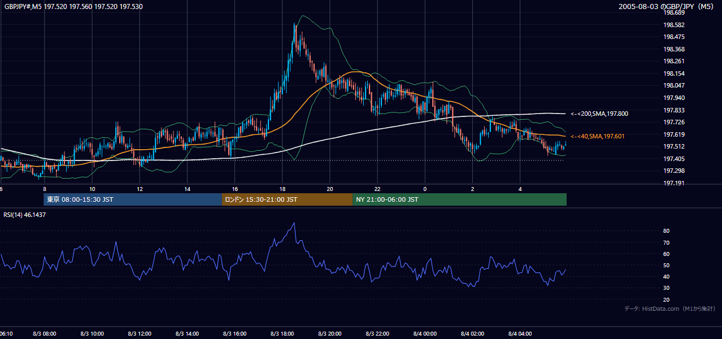
Task: Click the 198.261 price axis label
Action: coord(675,62)
